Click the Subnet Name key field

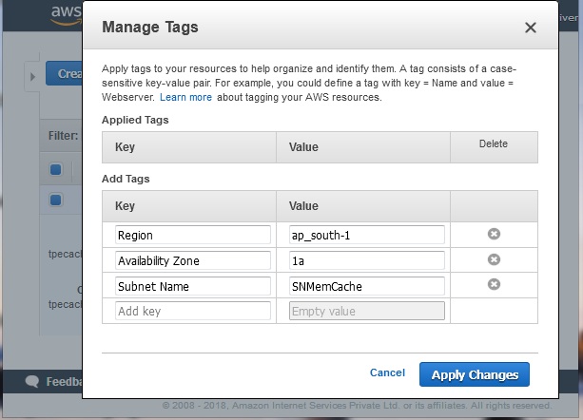tap(179, 285)
